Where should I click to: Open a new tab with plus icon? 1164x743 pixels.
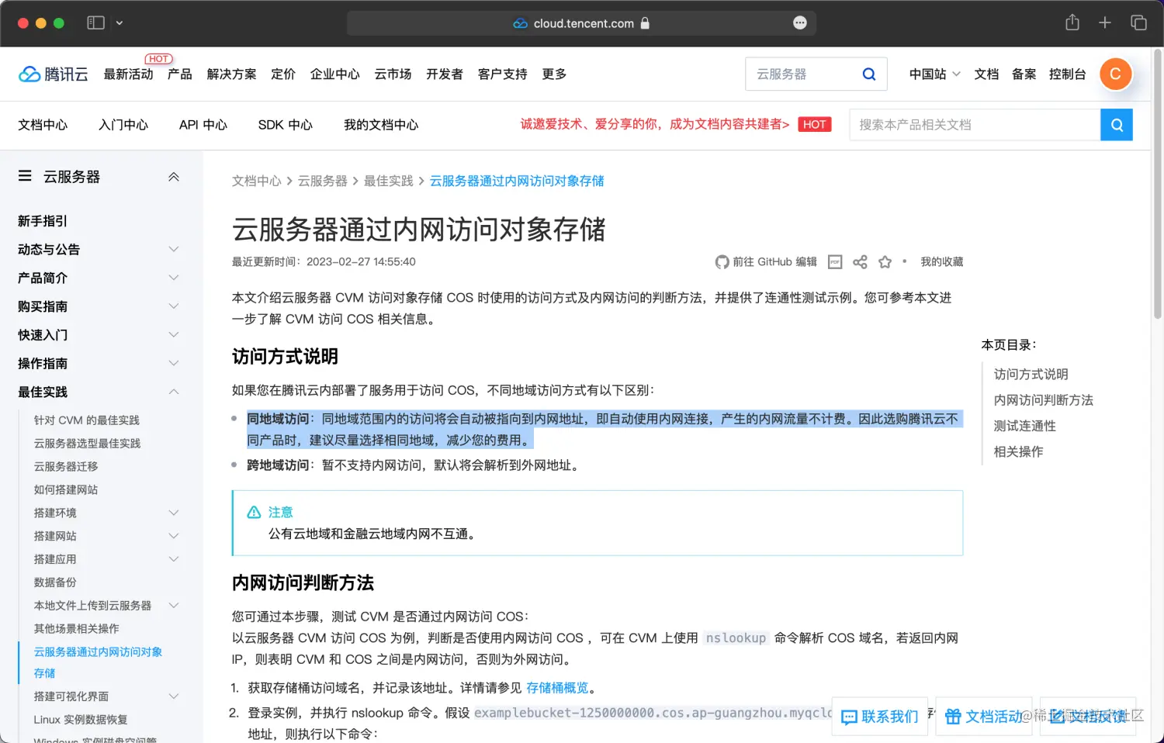click(x=1105, y=22)
